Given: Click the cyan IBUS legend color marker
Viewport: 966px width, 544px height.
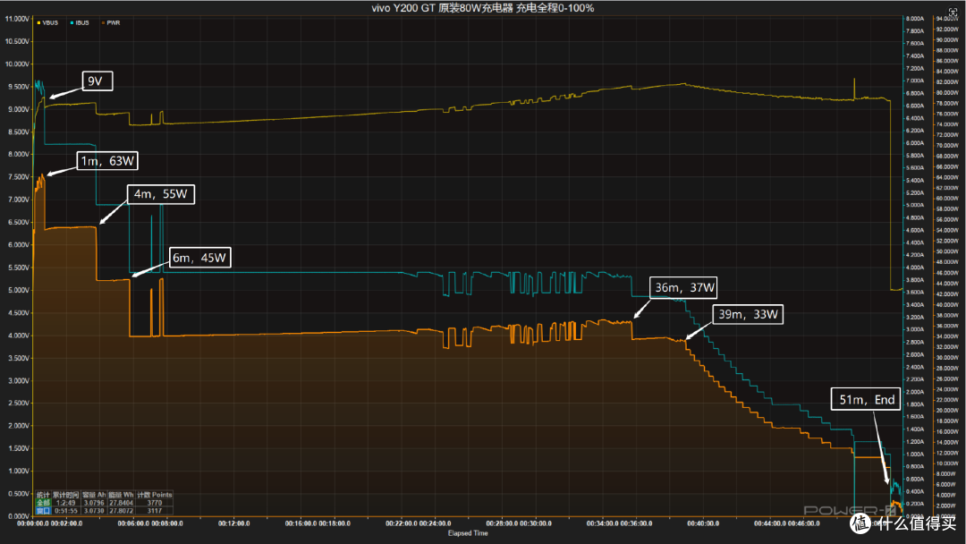Looking at the screenshot, I should pos(72,22).
